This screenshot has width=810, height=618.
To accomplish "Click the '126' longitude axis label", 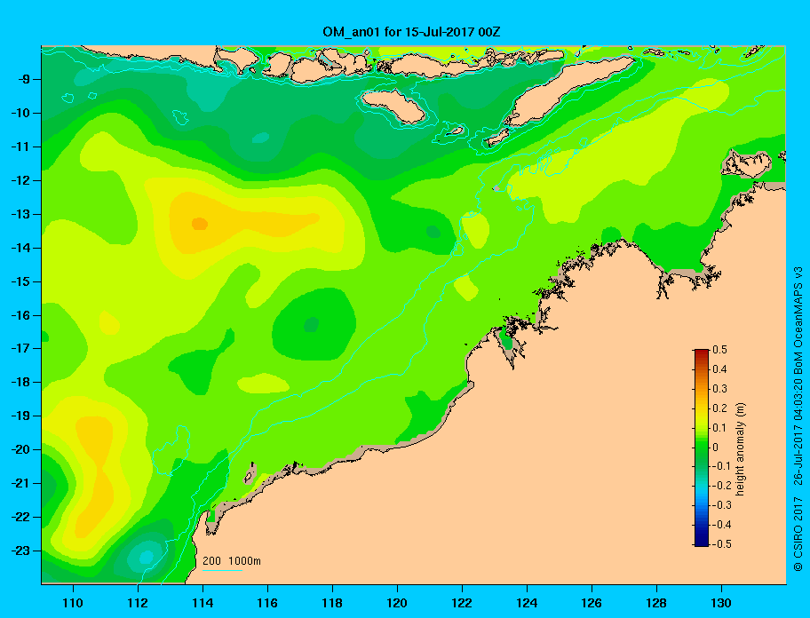I will [x=592, y=603].
